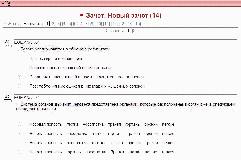This screenshot has width=241, height=160.
Task: Choose answer 'Носовая полость – носоглотка – глотка'
Action: tap(19, 134)
